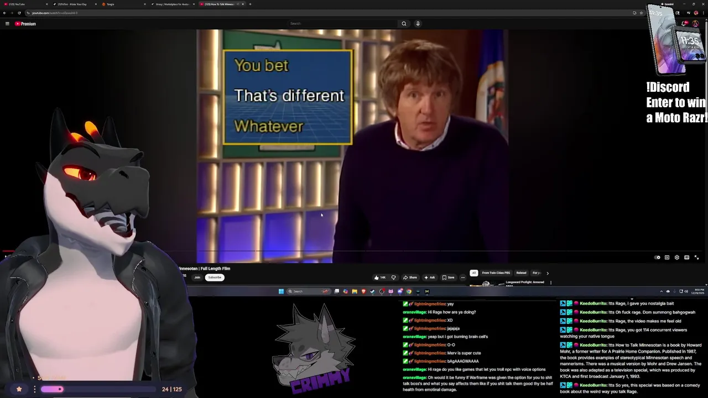This screenshot has height=398, width=708.
Task: Switch to the first YouTube tab
Action: [24, 4]
